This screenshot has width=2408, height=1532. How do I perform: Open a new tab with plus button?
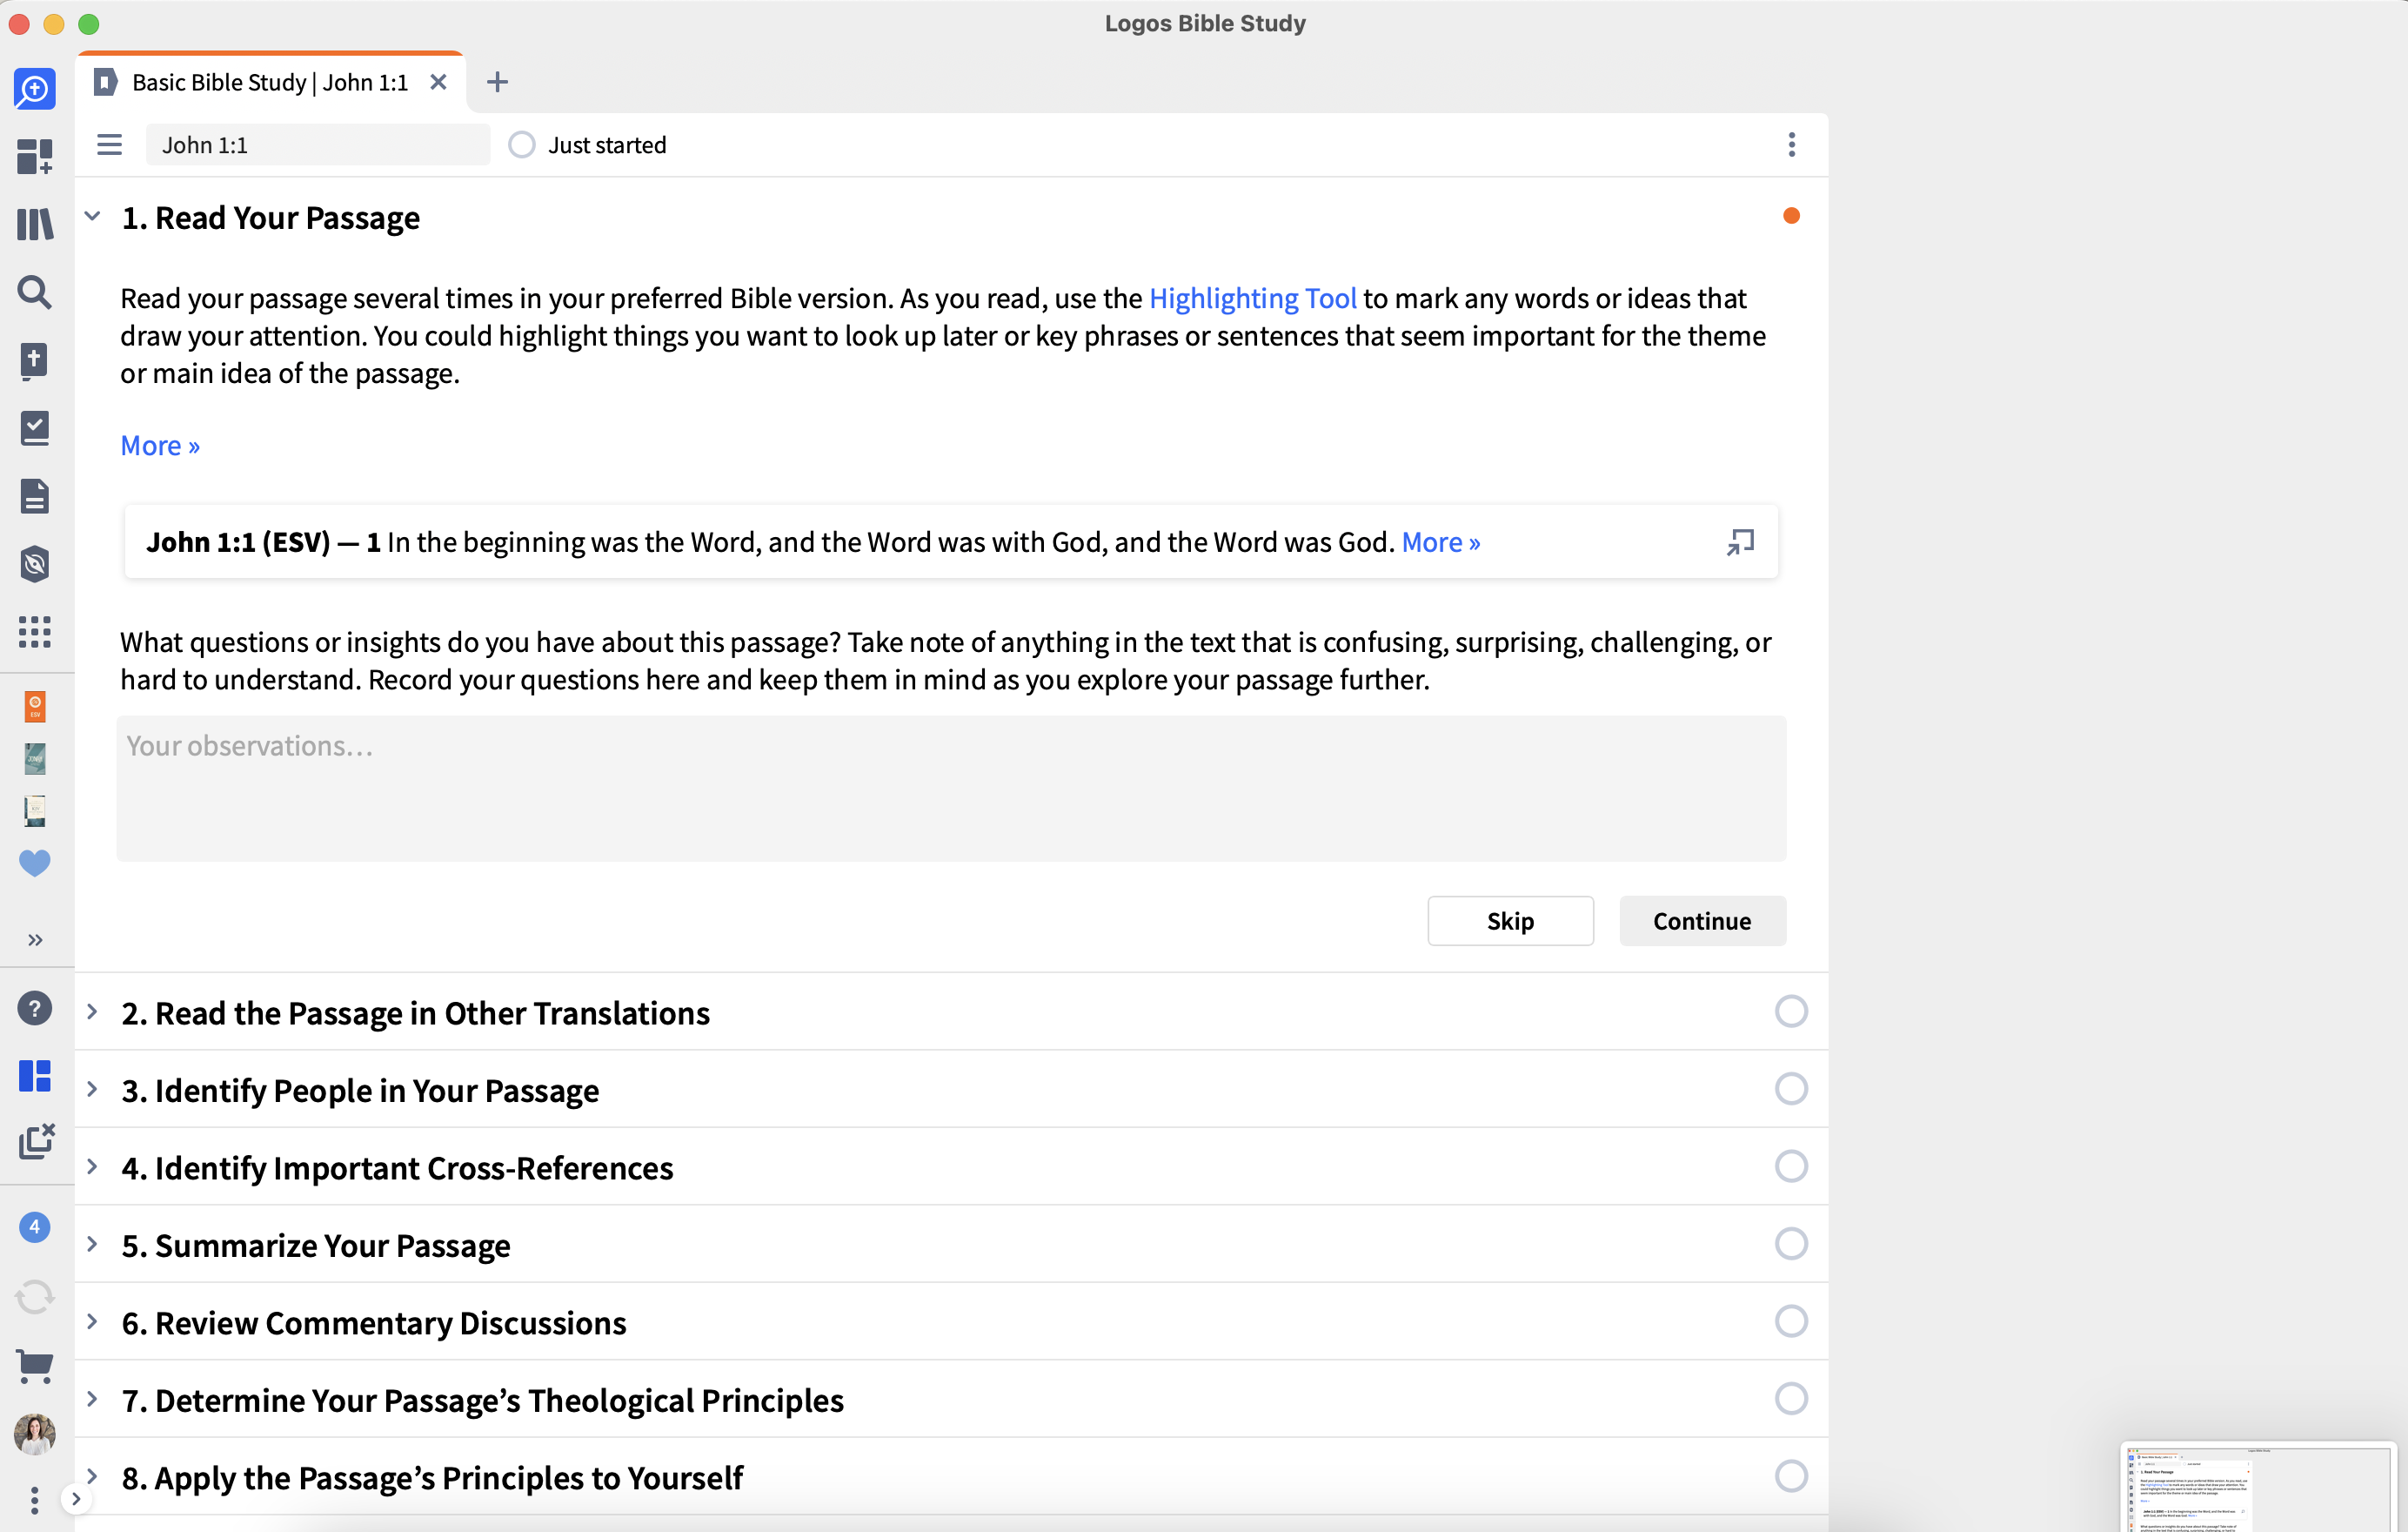click(x=497, y=82)
